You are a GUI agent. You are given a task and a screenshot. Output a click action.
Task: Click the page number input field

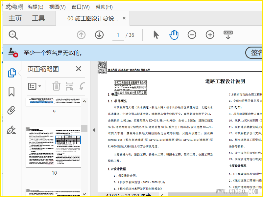click(x=118, y=35)
